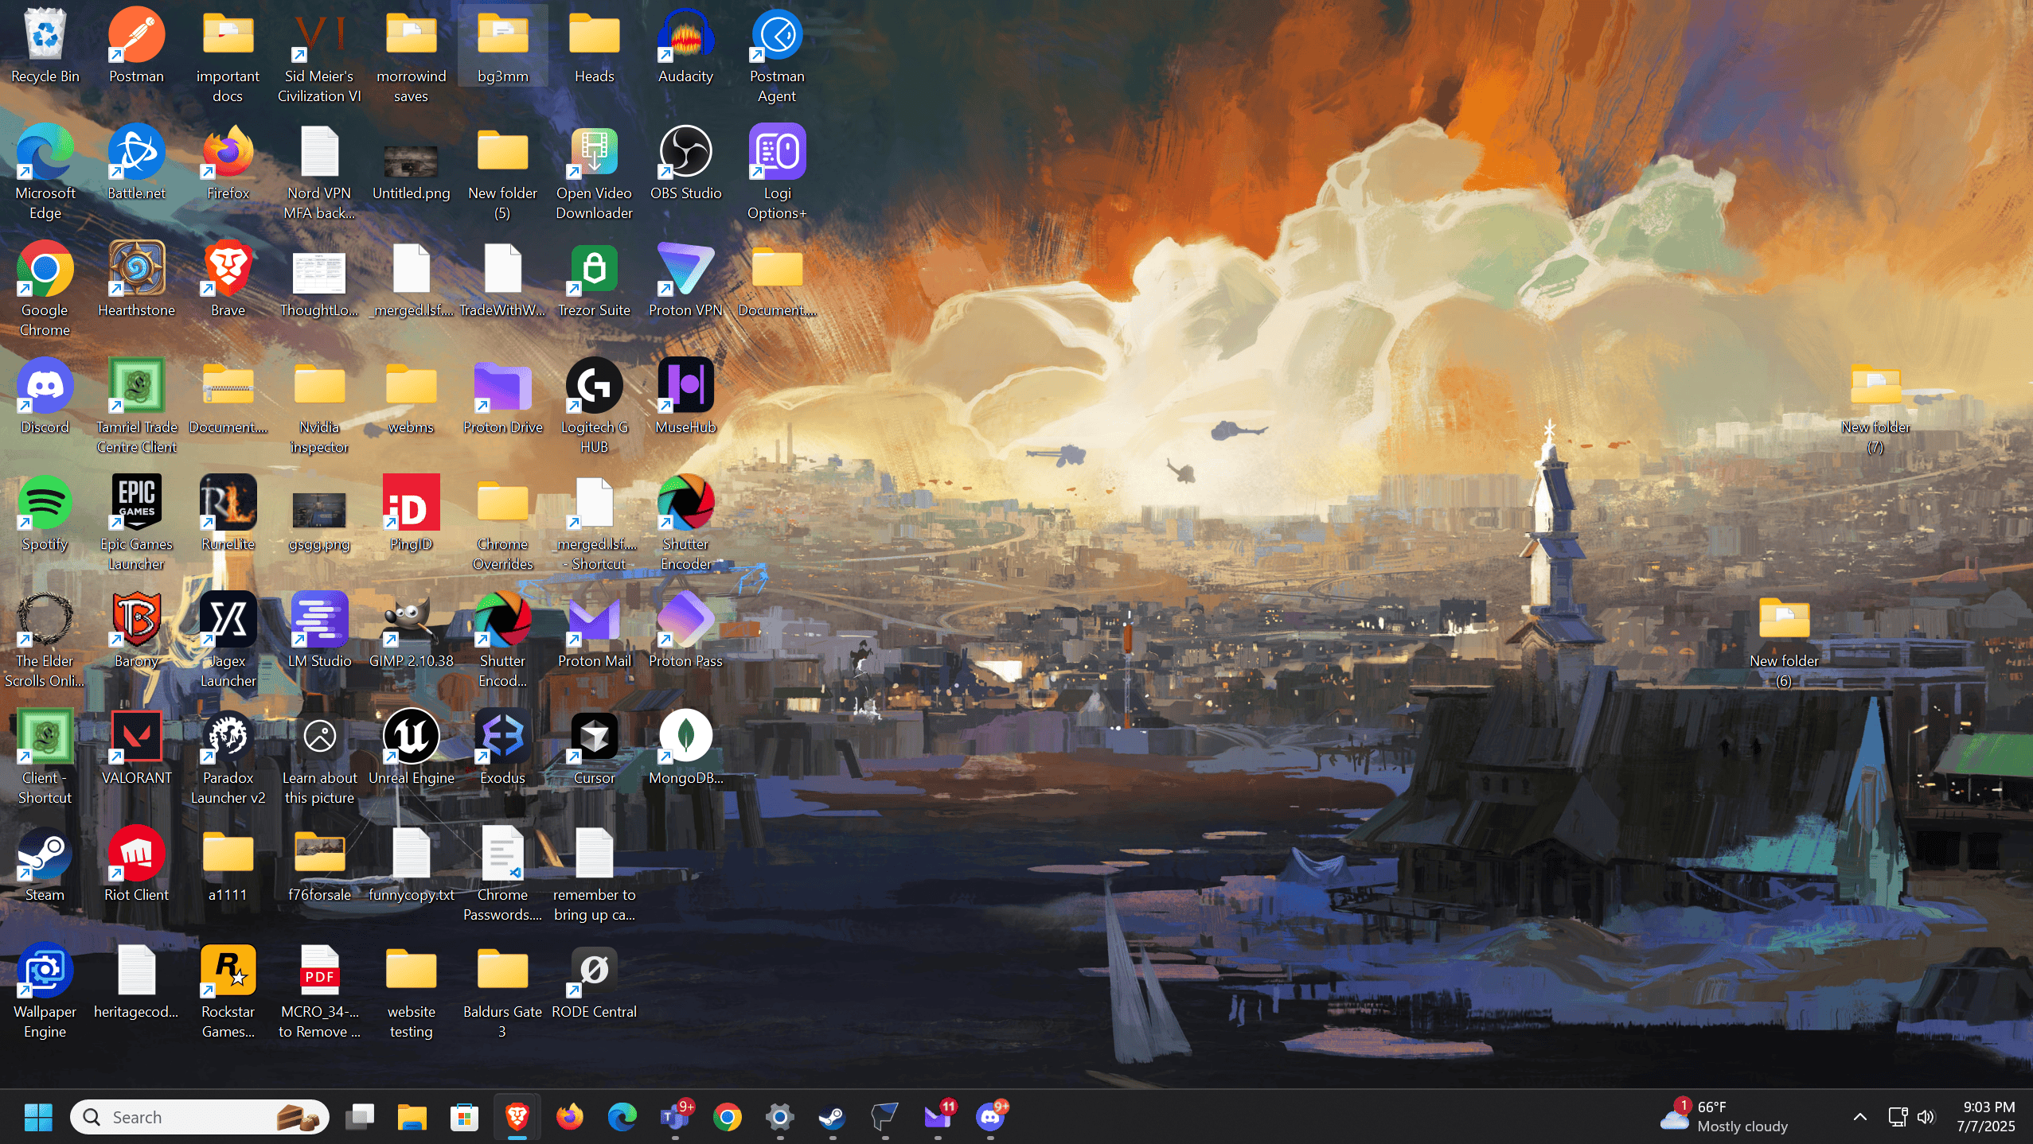The width and height of the screenshot is (2033, 1144).
Task: Select the Proton Mail desktop icon
Action: (594, 631)
